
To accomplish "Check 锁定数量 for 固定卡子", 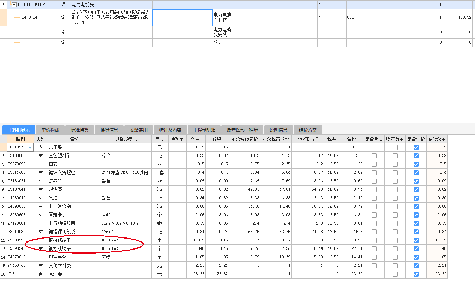I will pyautogui.click(x=395, y=215).
